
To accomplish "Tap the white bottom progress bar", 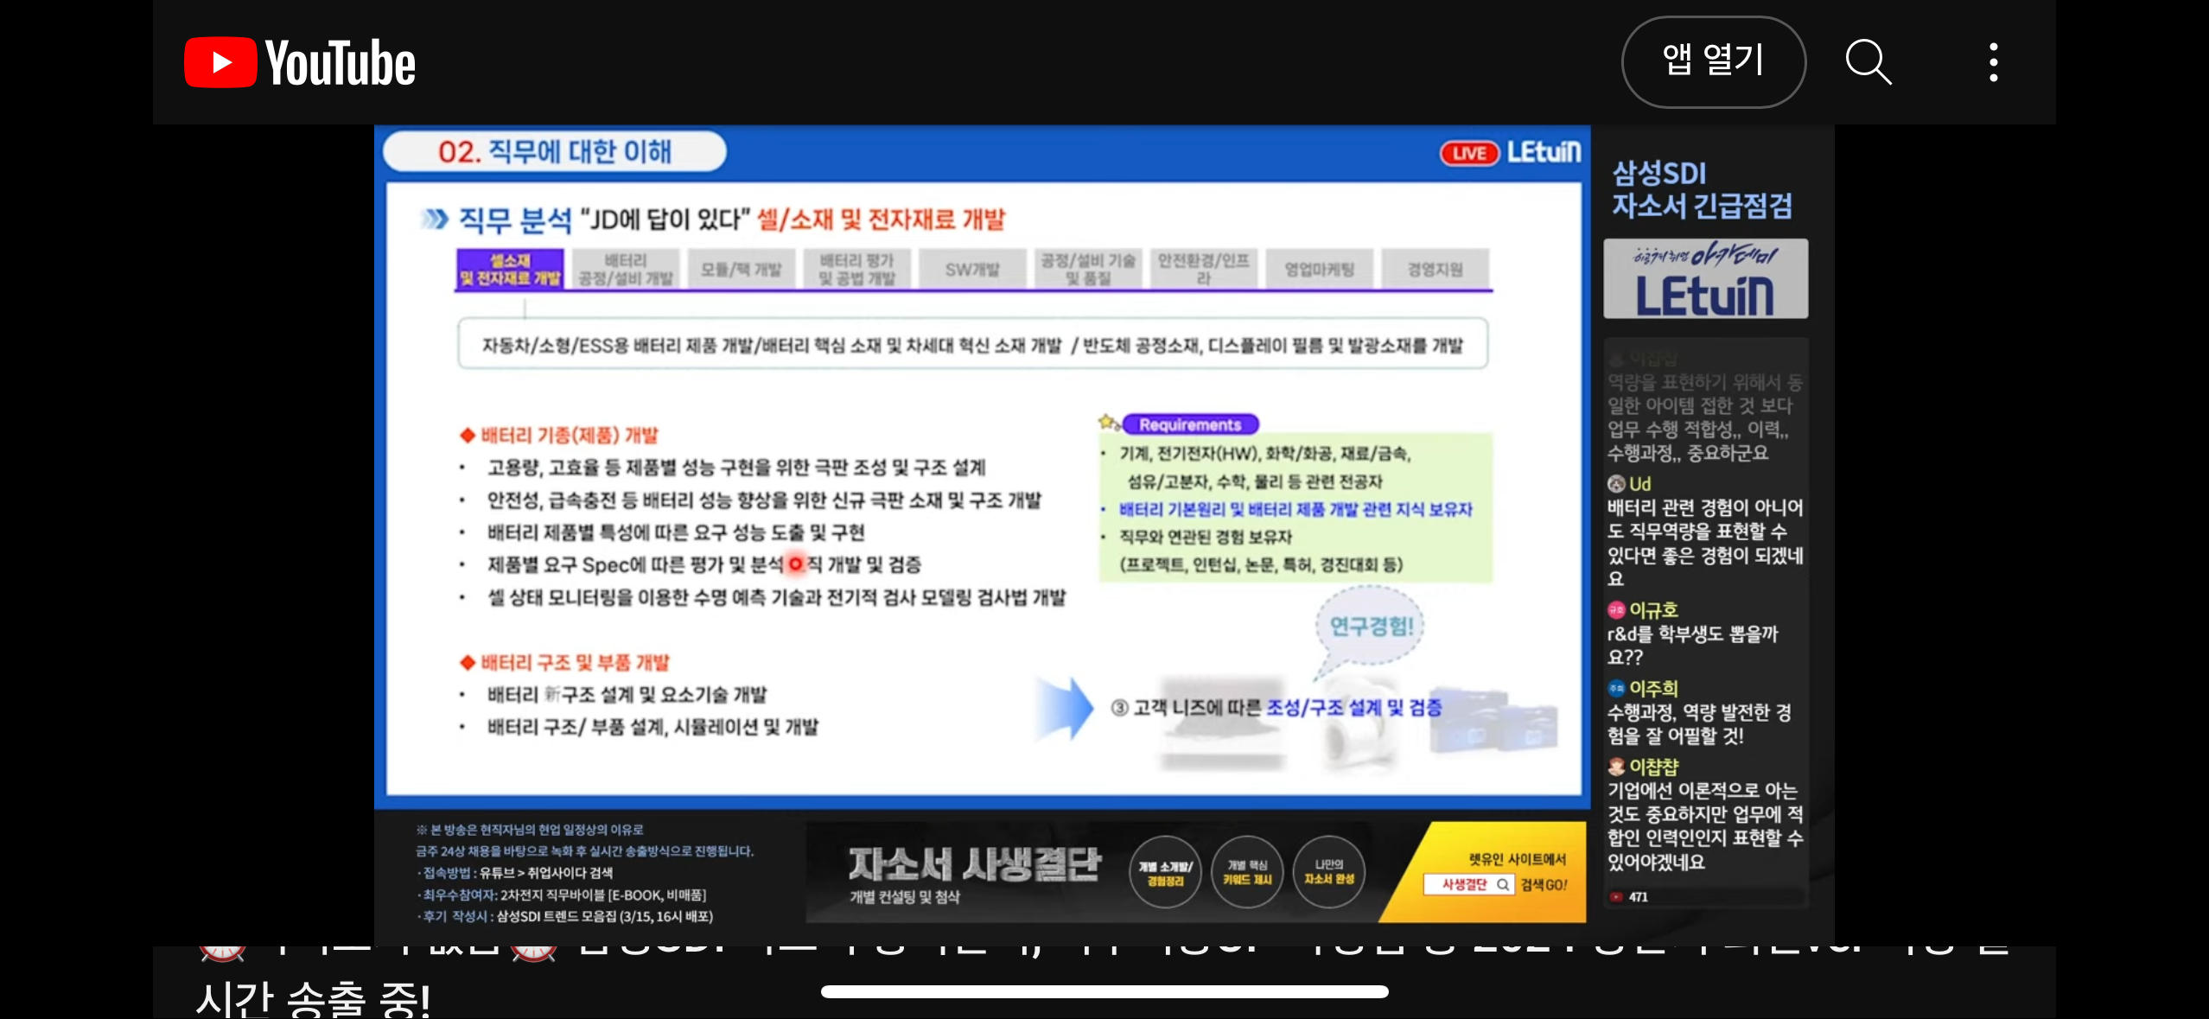I will (x=1104, y=991).
